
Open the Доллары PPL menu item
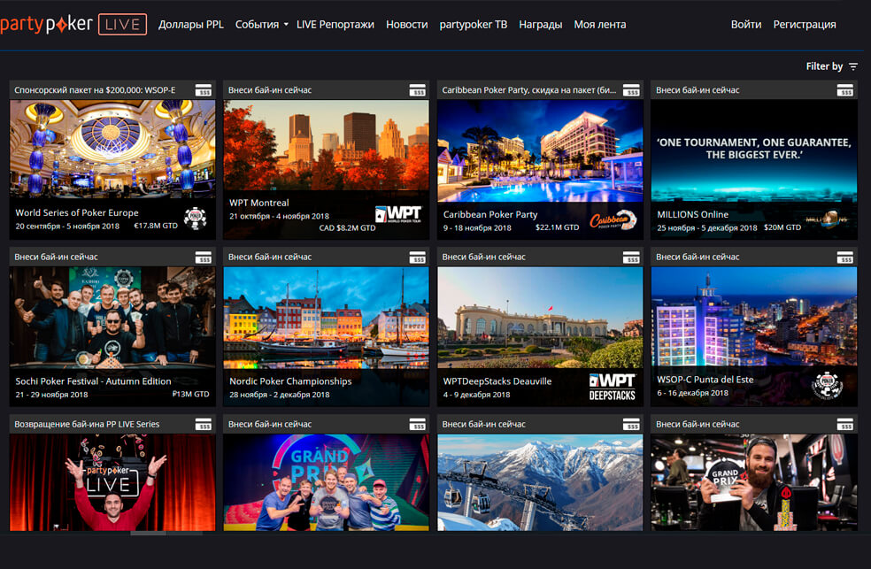pyautogui.click(x=191, y=25)
